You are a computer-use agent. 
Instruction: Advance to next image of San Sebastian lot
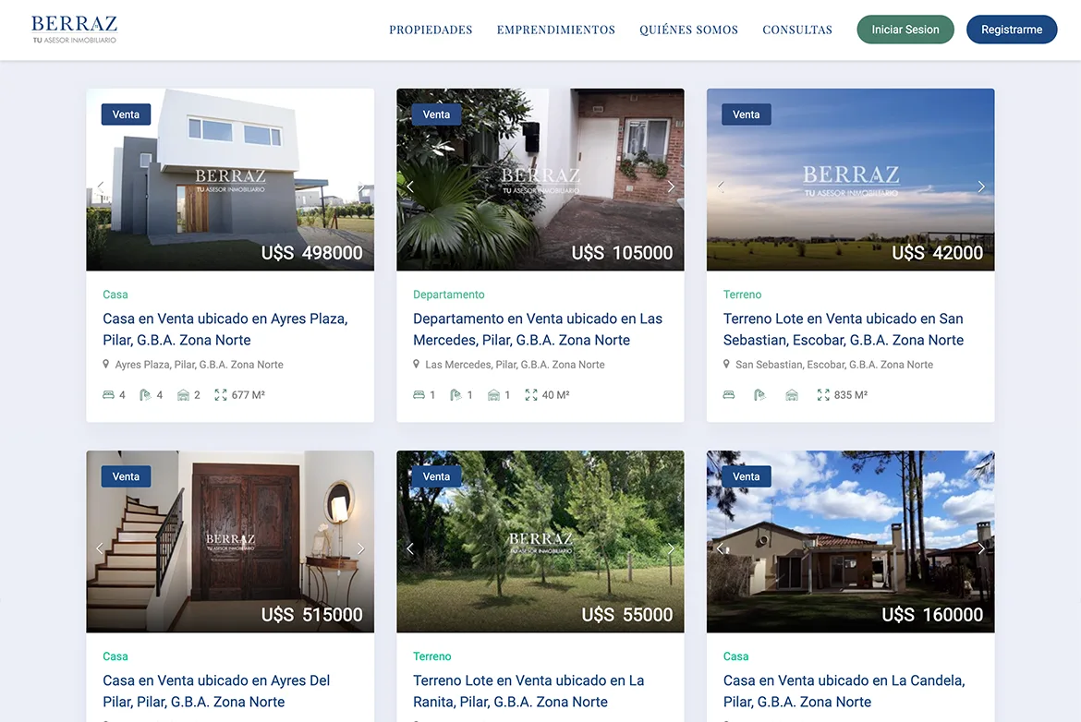point(981,187)
